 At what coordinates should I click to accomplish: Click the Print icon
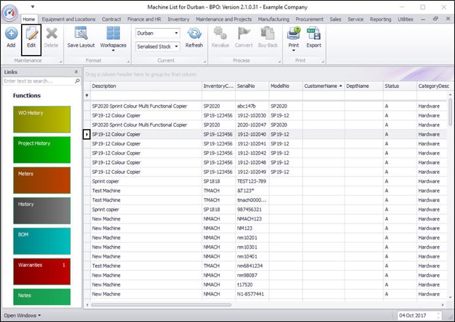click(x=293, y=37)
